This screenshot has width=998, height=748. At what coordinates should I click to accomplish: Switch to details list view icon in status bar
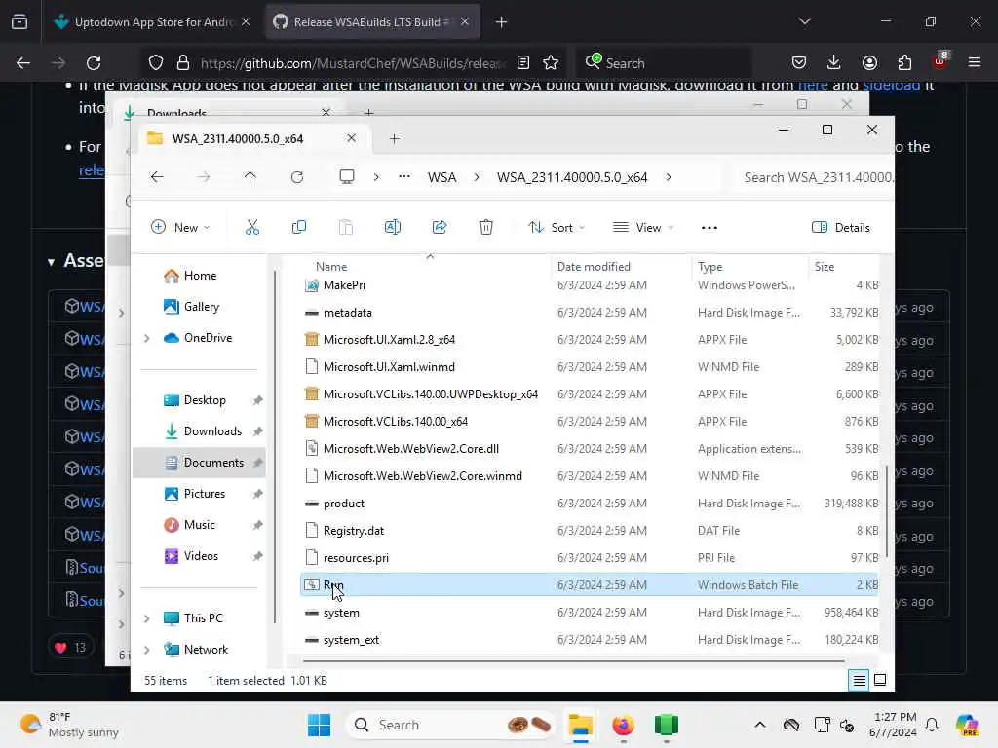pyautogui.click(x=859, y=681)
